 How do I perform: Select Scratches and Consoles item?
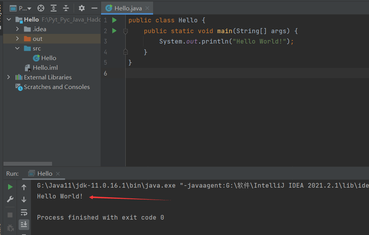coord(57,87)
